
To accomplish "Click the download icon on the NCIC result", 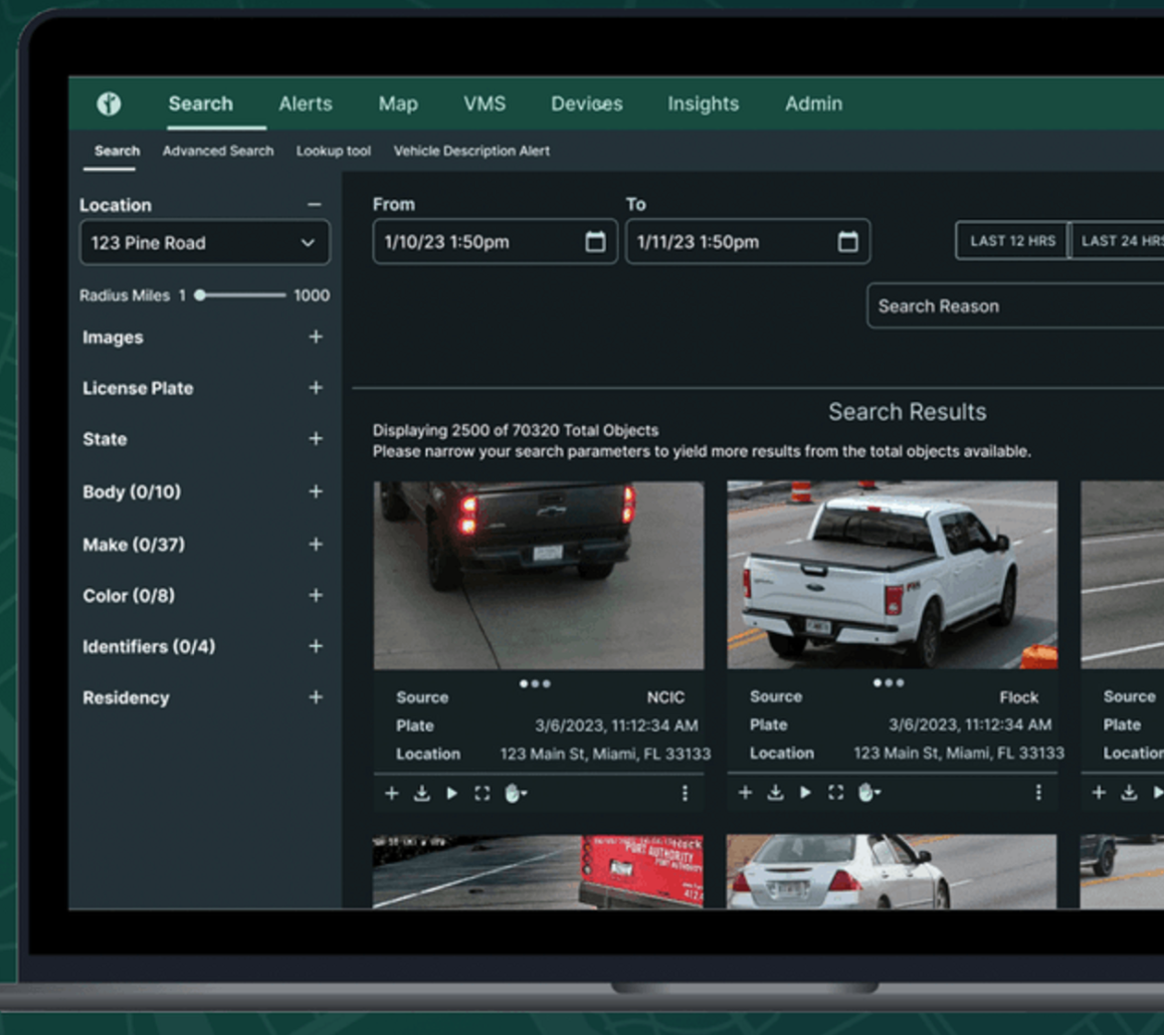I will (x=421, y=793).
